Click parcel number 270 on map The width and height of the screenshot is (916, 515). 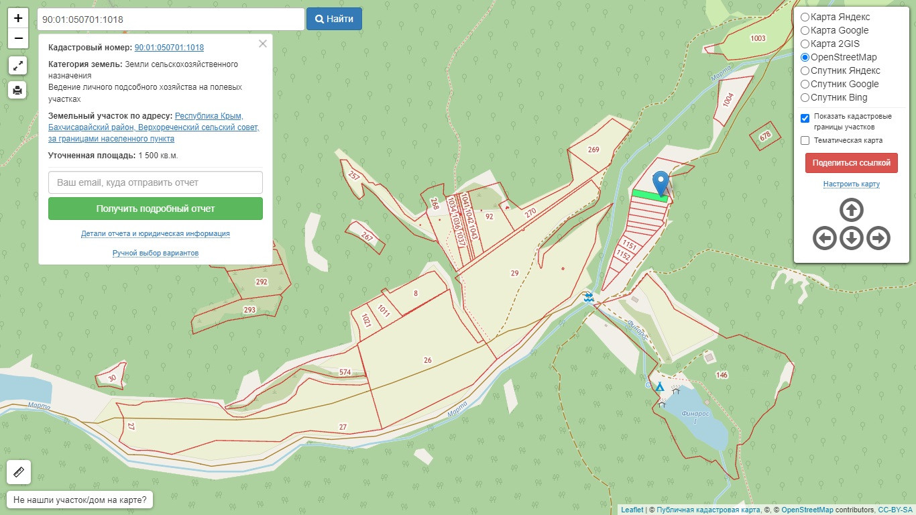(530, 213)
